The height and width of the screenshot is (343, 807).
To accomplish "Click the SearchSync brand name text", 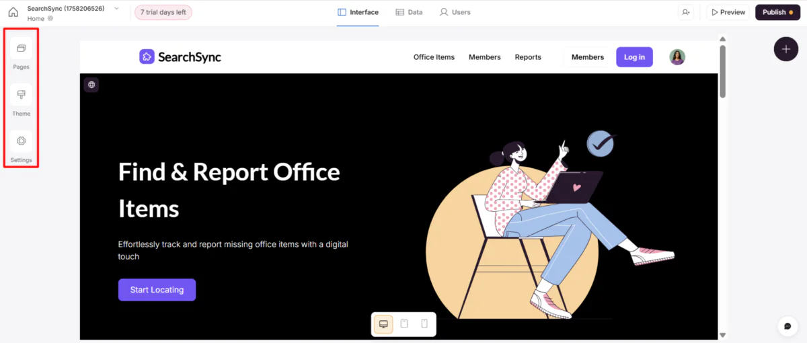I will [190, 57].
